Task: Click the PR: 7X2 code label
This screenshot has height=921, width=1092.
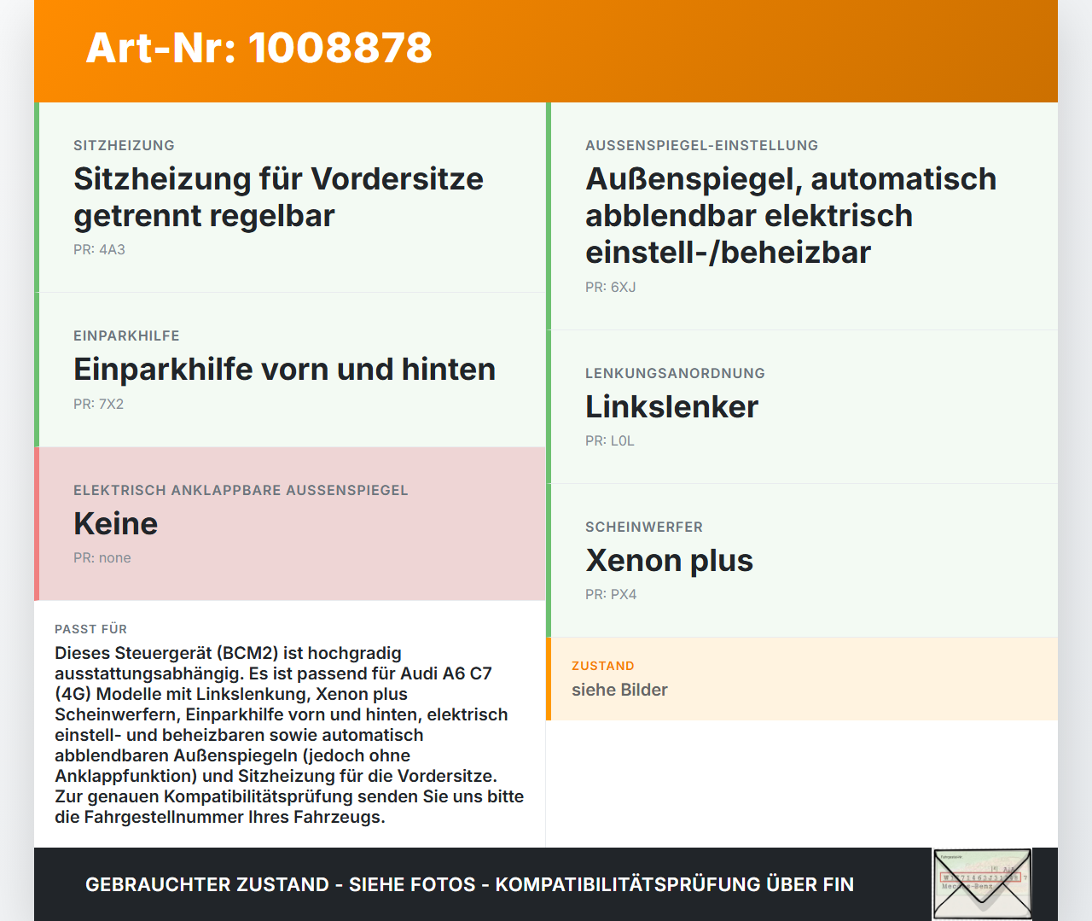Action: point(98,404)
